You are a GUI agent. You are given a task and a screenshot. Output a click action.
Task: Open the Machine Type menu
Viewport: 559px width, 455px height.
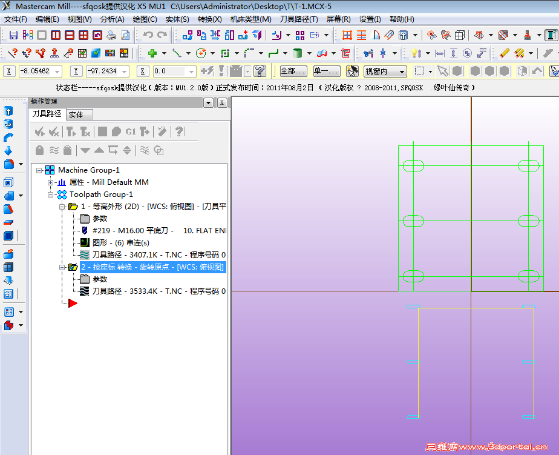point(251,19)
